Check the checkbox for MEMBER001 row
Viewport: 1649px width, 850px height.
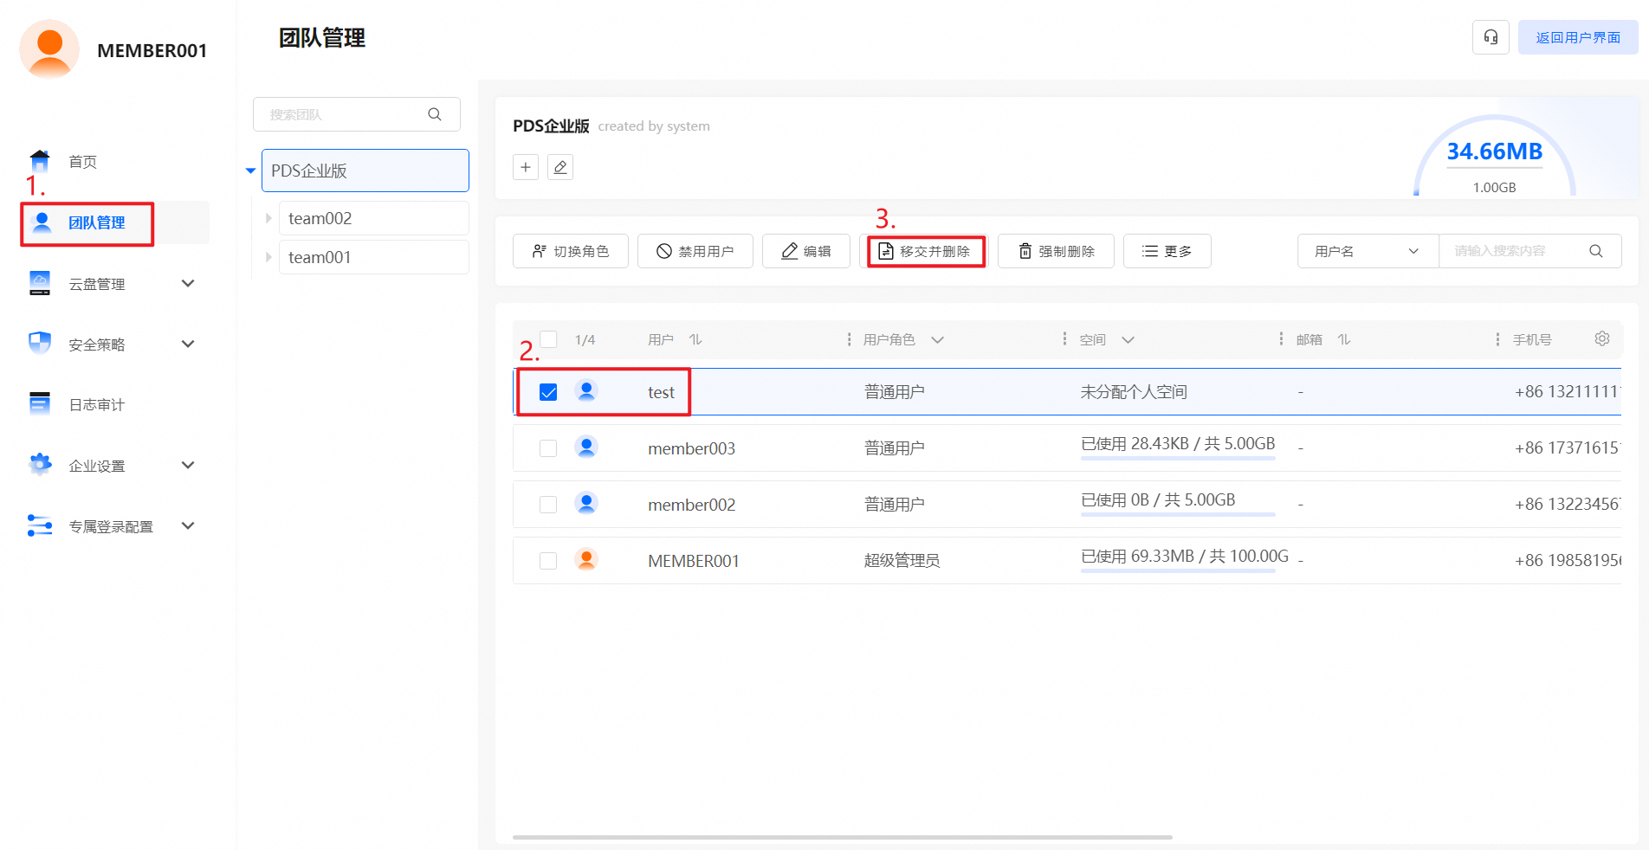[548, 561]
